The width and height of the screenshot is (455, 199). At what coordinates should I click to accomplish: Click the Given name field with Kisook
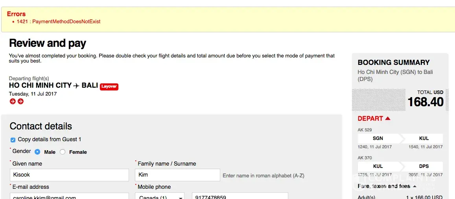click(x=69, y=175)
